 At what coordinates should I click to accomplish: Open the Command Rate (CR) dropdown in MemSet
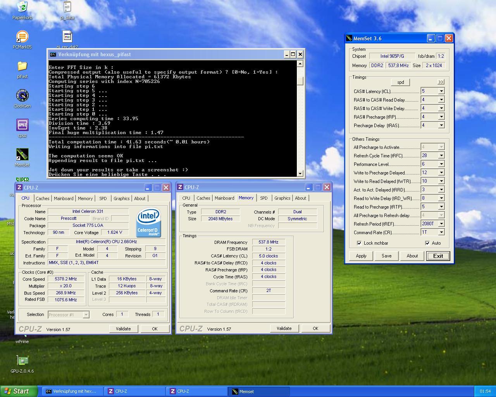441,232
